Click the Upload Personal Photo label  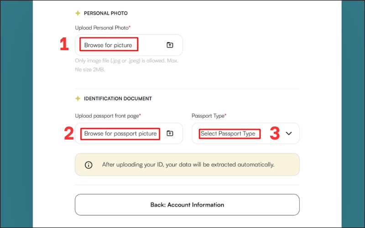tap(103, 28)
